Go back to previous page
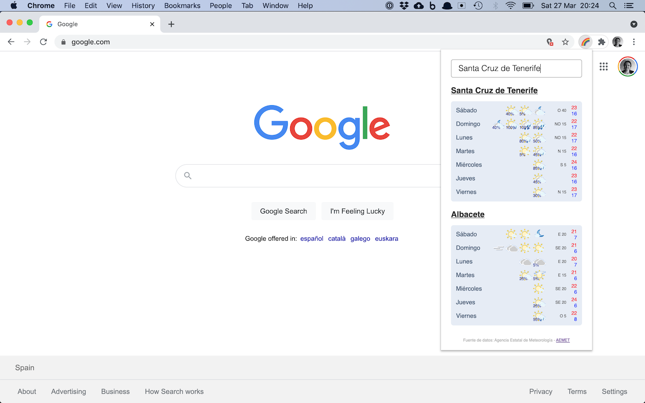 (11, 42)
